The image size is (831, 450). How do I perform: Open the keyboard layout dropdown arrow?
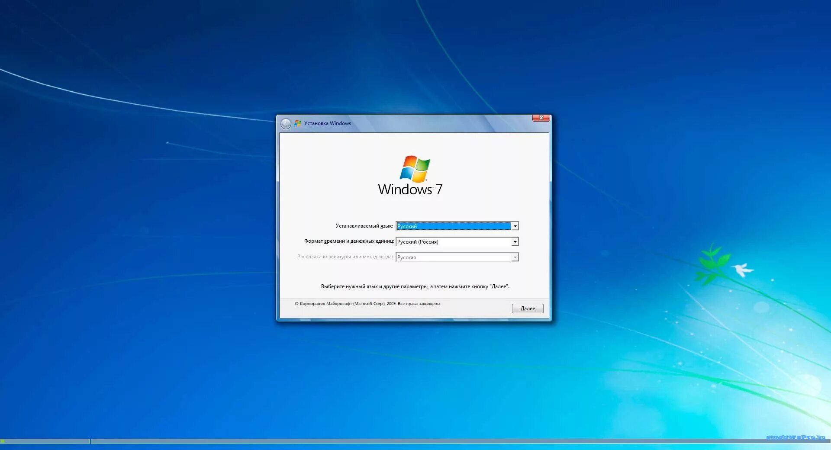[515, 257]
